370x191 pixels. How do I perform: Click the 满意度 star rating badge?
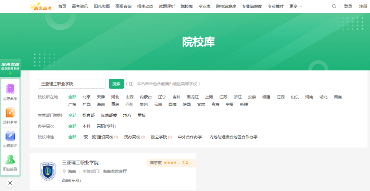[171, 163]
